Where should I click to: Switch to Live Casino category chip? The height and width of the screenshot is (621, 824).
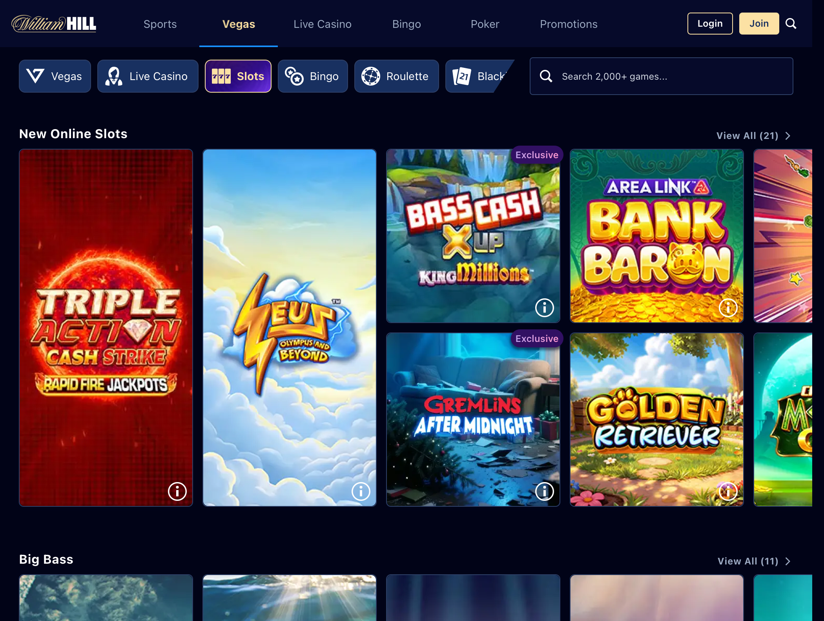148,76
